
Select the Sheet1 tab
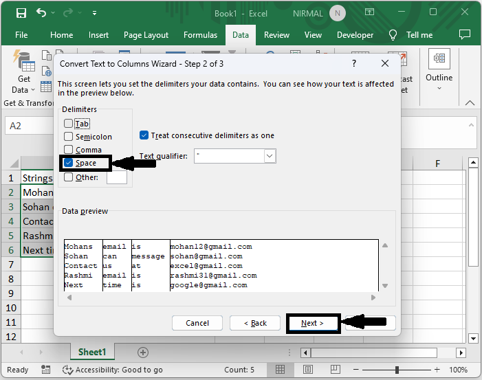click(x=92, y=352)
